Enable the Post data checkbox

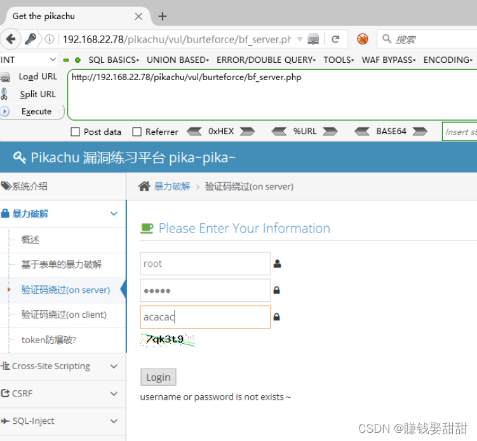click(x=75, y=132)
